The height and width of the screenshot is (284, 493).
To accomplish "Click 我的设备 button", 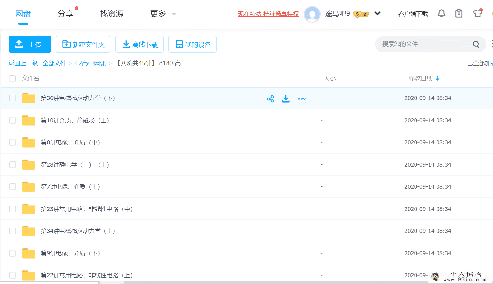I will click(x=192, y=44).
